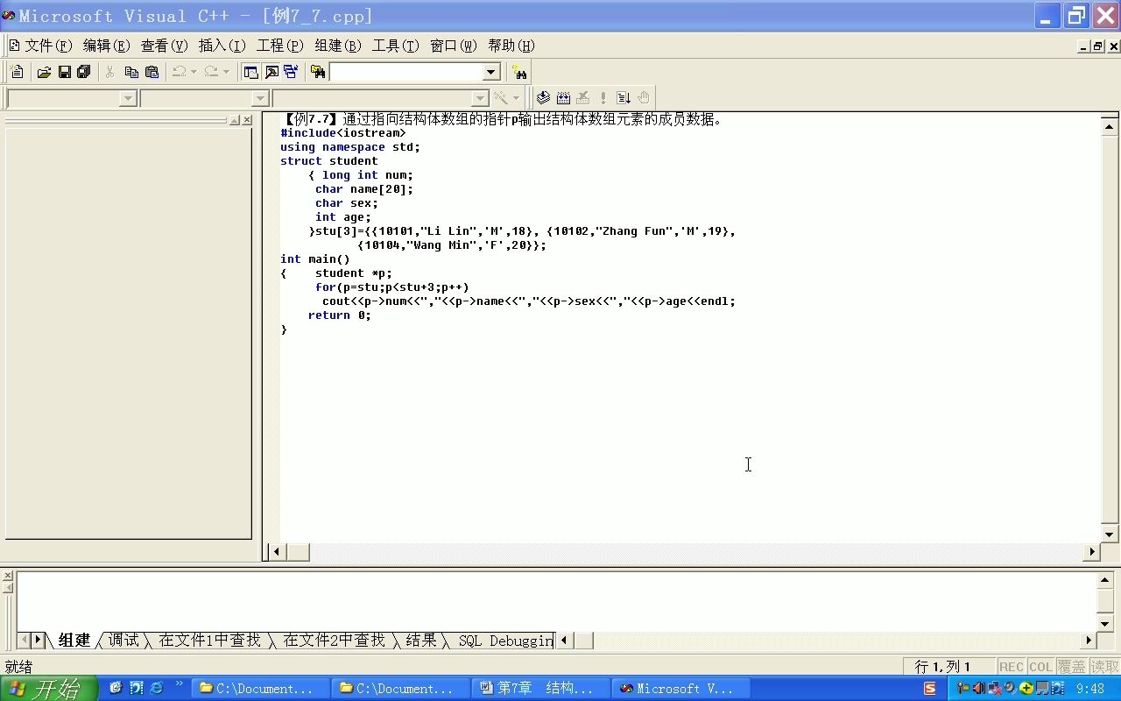Open the 工程(P) menu
This screenshot has width=1121, height=701.
click(x=279, y=46)
